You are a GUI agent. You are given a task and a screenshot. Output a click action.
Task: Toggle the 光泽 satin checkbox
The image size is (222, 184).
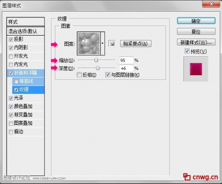pyautogui.click(x=11, y=98)
